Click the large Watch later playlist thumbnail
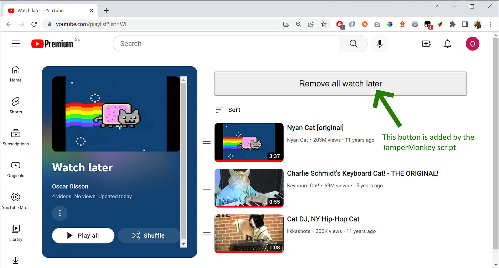Image resolution: width=499 pixels, height=268 pixels. [116, 114]
